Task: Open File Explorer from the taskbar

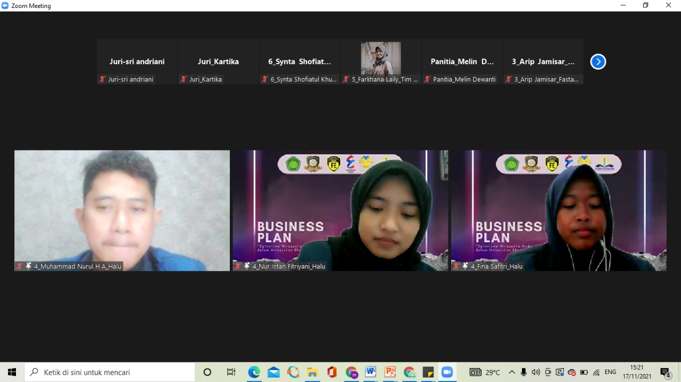Action: (312, 372)
